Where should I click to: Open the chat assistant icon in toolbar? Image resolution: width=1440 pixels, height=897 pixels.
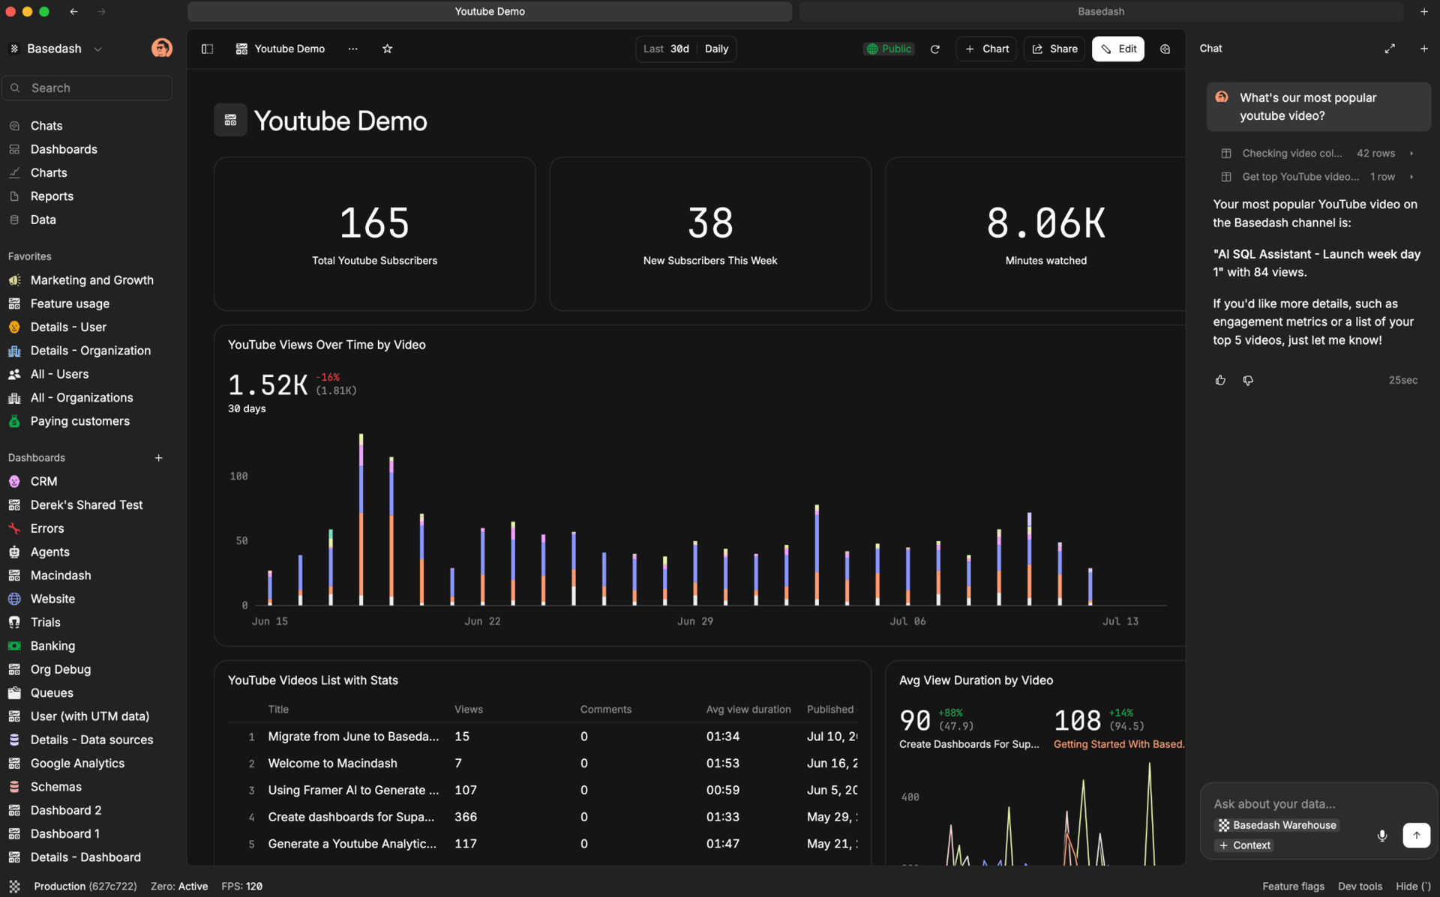[x=1165, y=49]
